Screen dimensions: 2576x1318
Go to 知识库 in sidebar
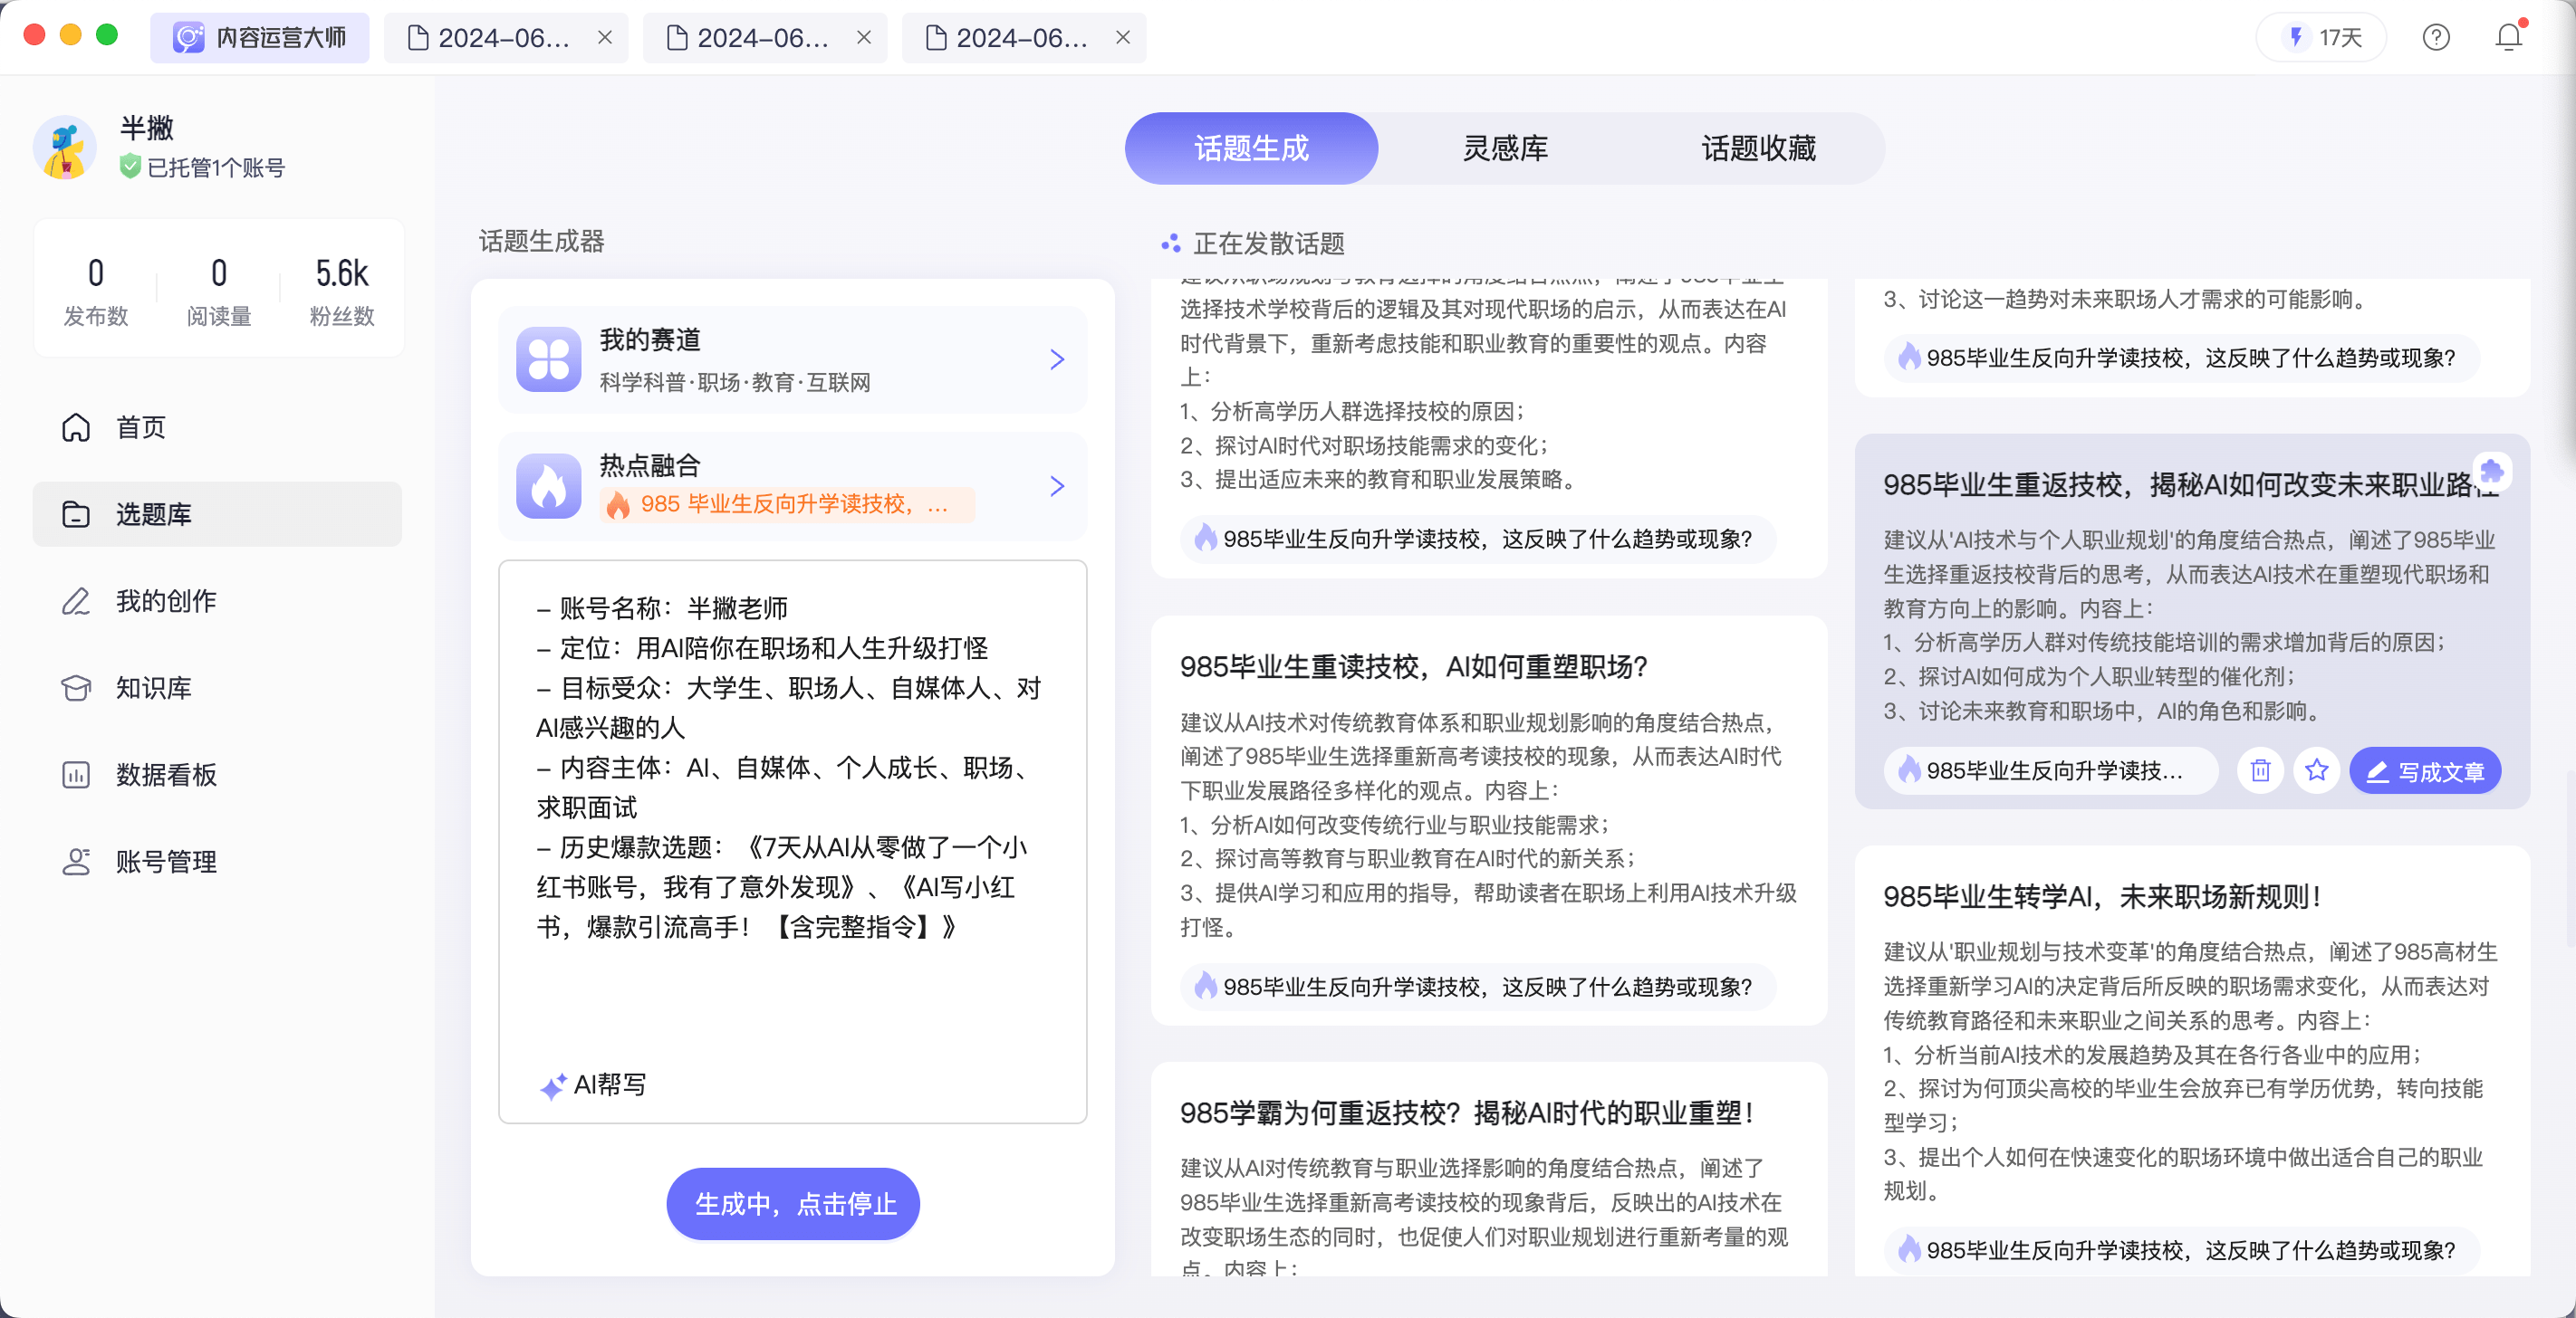click(153, 687)
